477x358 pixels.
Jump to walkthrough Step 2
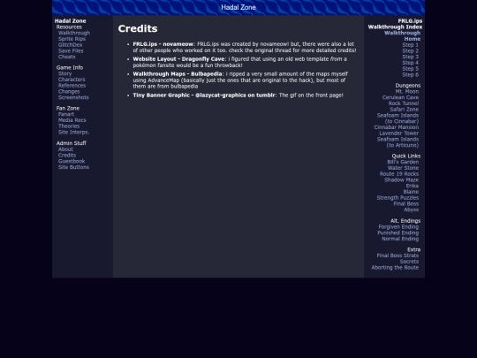(411, 51)
